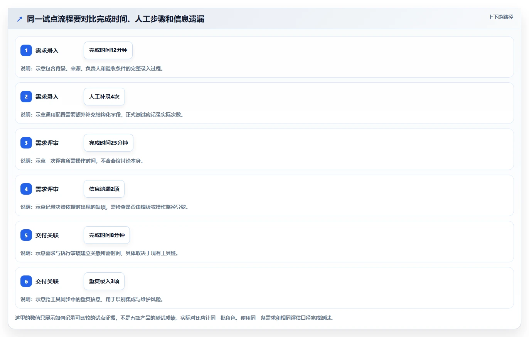
Task: Select the 完成时间8分钟 chip
Action: [x=107, y=235]
